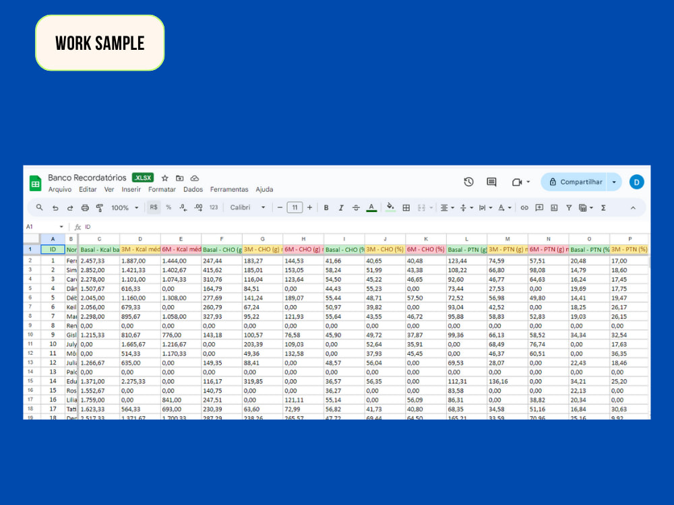Open the Ferramentas menu
The image size is (674, 505).
point(229,189)
